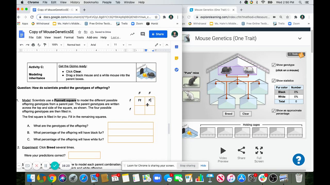Image resolution: width=330 pixels, height=185 pixels.
Task: Click the 'Were your predictions correct?' answer box
Action: [84, 155]
